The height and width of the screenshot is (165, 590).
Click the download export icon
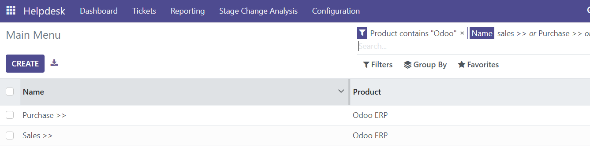(54, 63)
